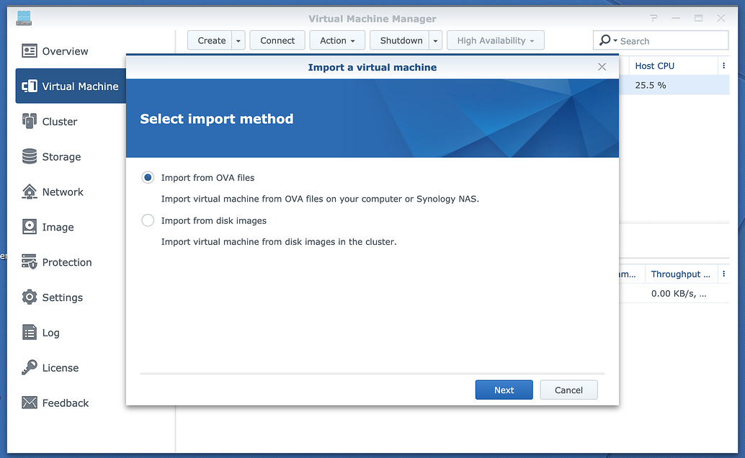Viewport: 745px width, 458px height.
Task: Click the Settings gear icon
Action: 30,297
